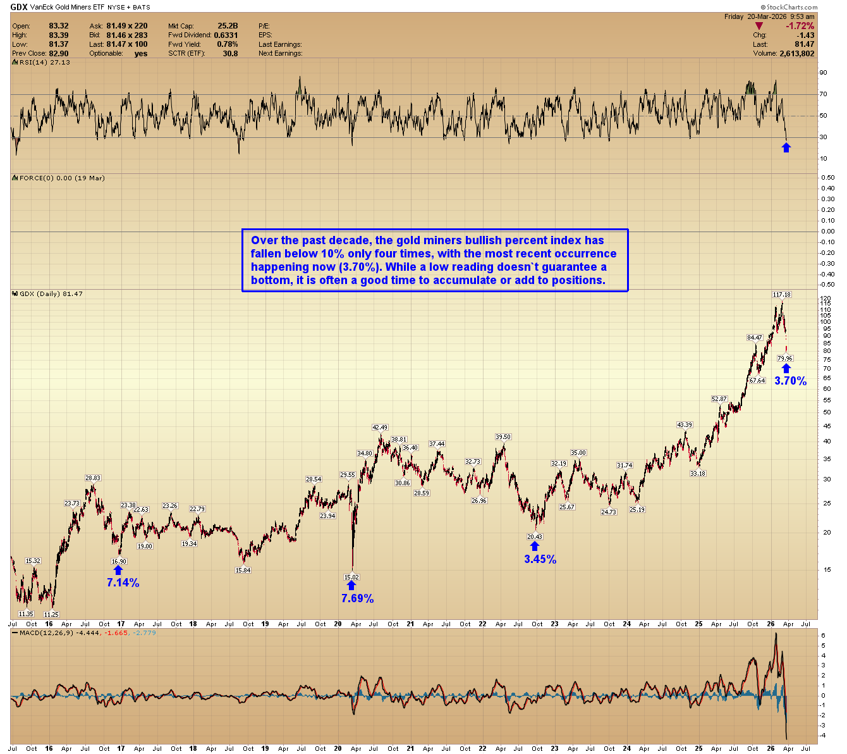Image resolution: width=847 pixels, height=754 pixels.
Task: Click the 'EPS:' label
Action: tap(265, 35)
